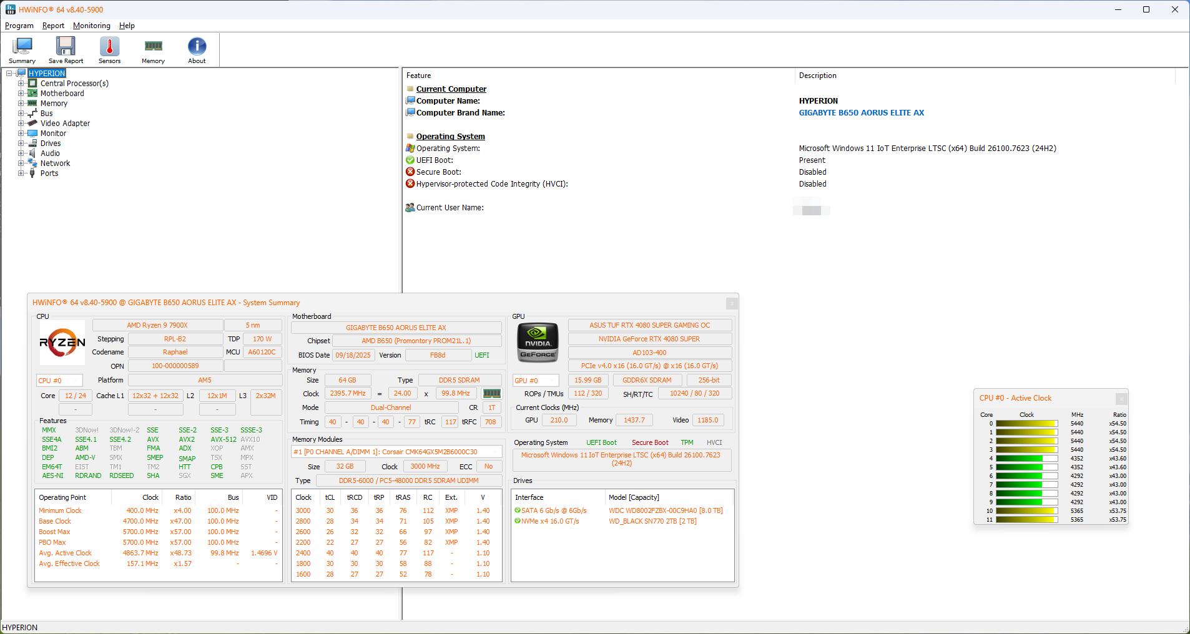Click the Bus tree icon
The width and height of the screenshot is (1190, 634).
click(32, 113)
